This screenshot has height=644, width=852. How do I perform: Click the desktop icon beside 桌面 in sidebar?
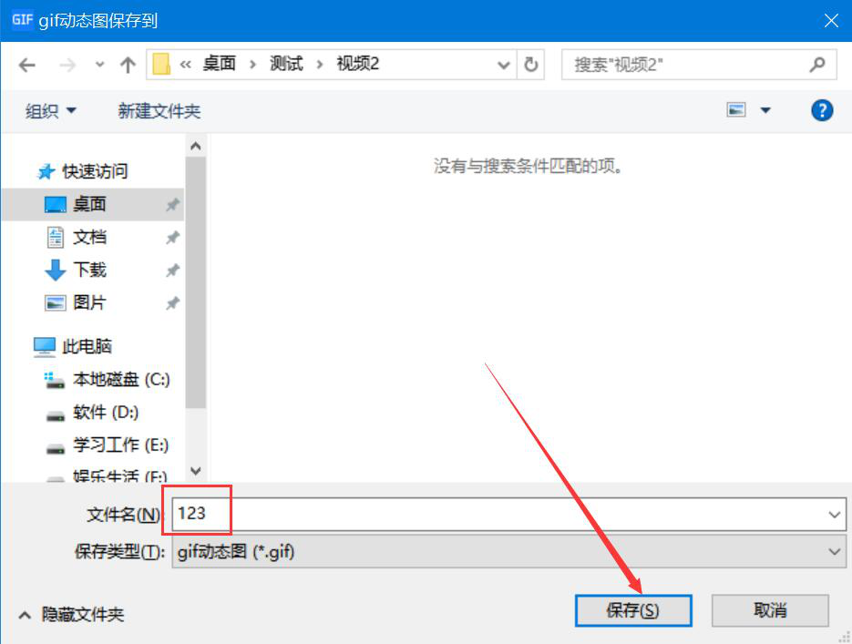coord(55,205)
